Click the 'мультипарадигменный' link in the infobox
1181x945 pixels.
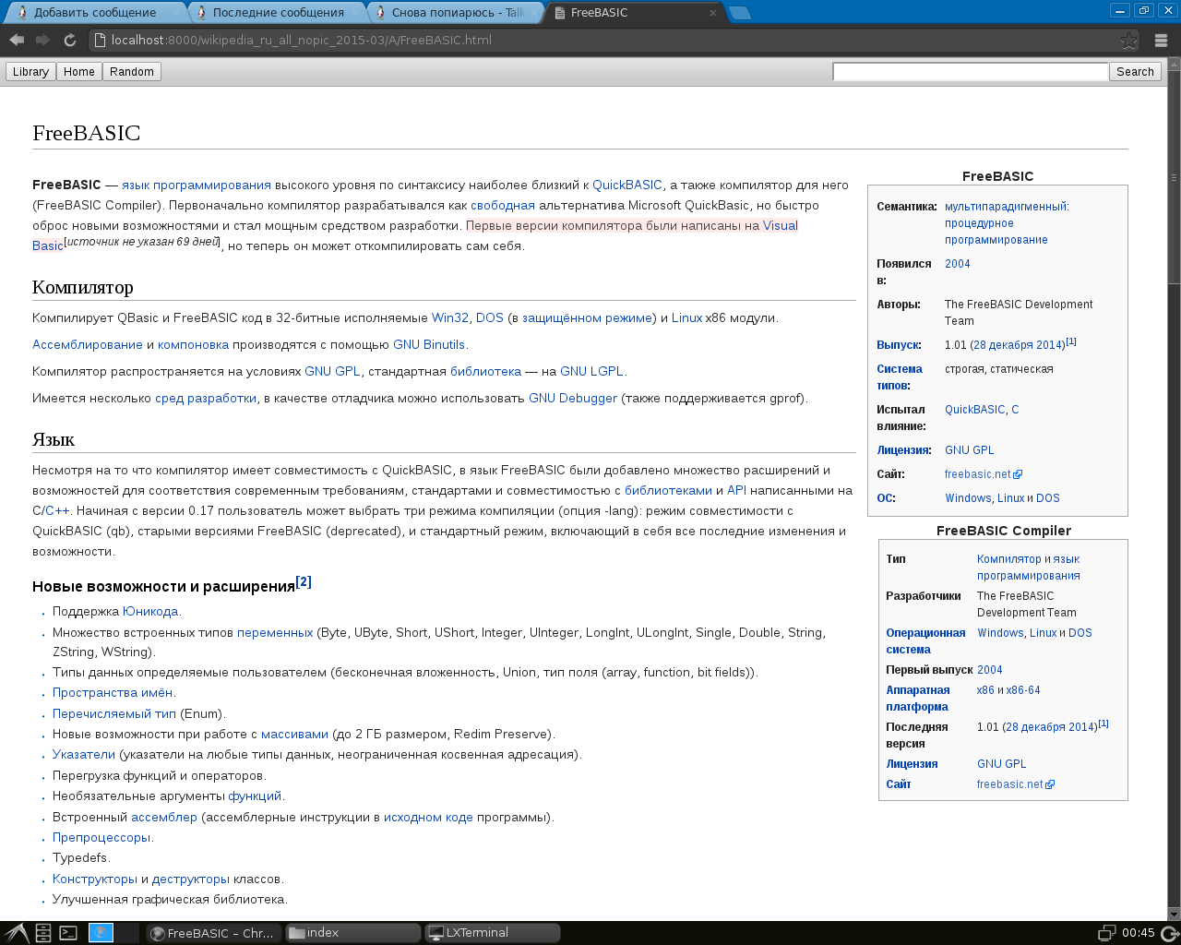coord(1005,207)
